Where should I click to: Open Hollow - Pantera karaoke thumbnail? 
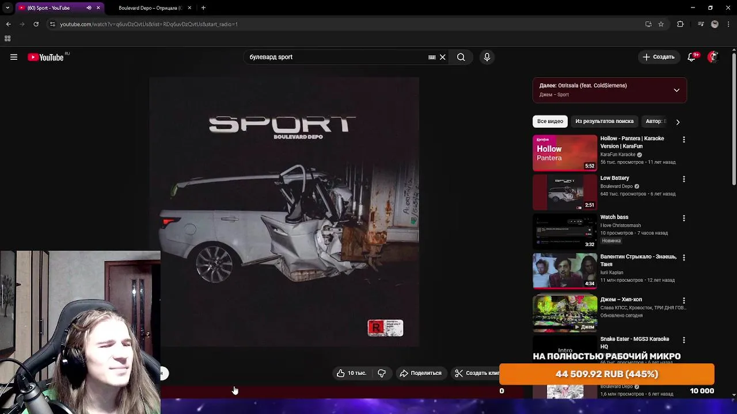click(x=565, y=153)
